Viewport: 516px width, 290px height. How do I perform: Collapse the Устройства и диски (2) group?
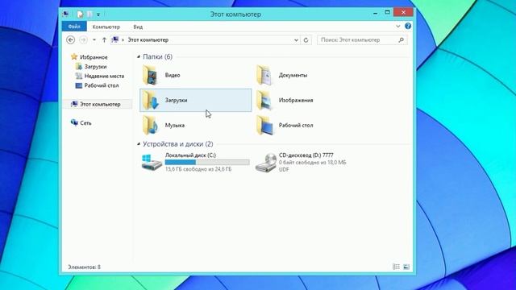click(139, 144)
